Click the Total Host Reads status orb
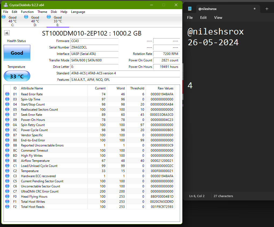 (7, 207)
